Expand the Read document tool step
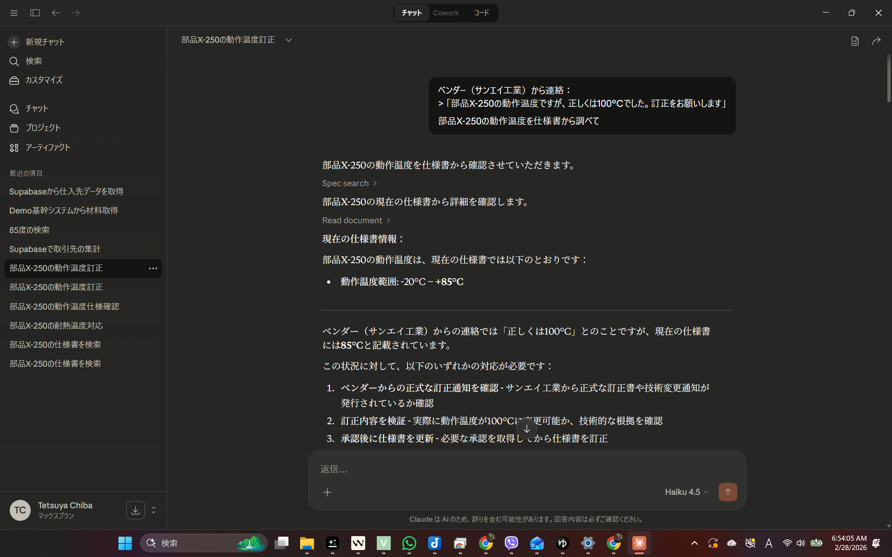The height and width of the screenshot is (557, 892). tap(356, 220)
